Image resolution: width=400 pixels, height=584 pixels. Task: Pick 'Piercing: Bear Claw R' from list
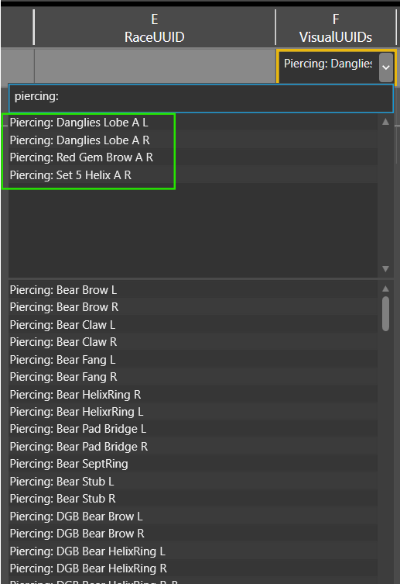point(193,342)
